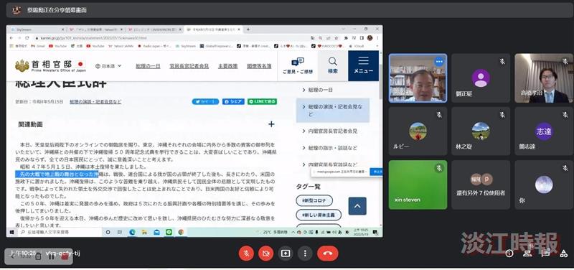
Task: Leave the call with red hang-up button
Action: [x=328, y=253]
